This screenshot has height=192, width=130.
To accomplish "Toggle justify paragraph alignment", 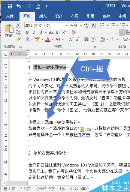I will click(122, 32).
